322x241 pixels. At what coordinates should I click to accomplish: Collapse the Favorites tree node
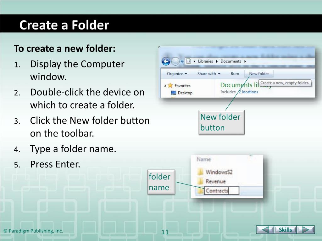click(165, 86)
